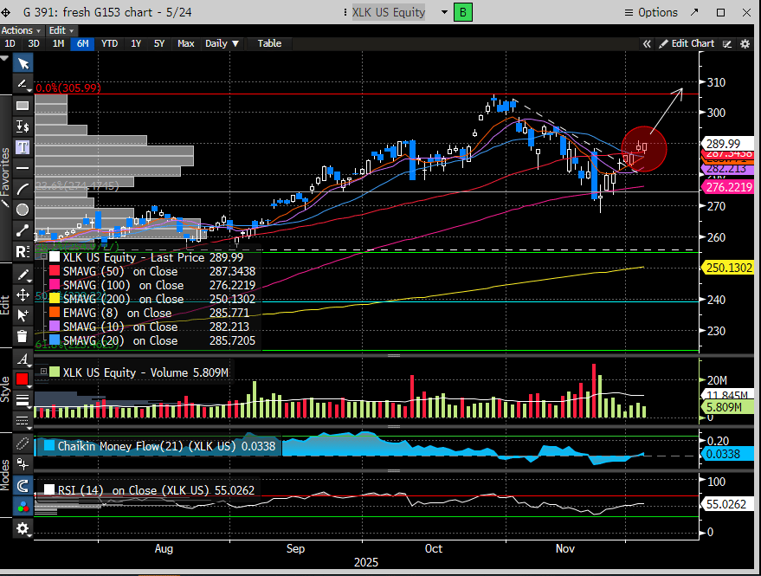761x576 pixels.
Task: Switch to 3D time range
Action: tap(34, 43)
